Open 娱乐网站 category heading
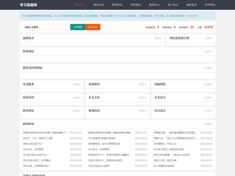235x176 pixels. (x=28, y=110)
